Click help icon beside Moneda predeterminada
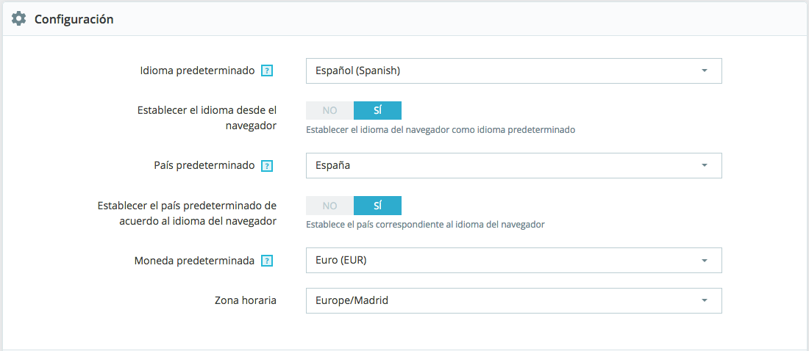 point(268,261)
